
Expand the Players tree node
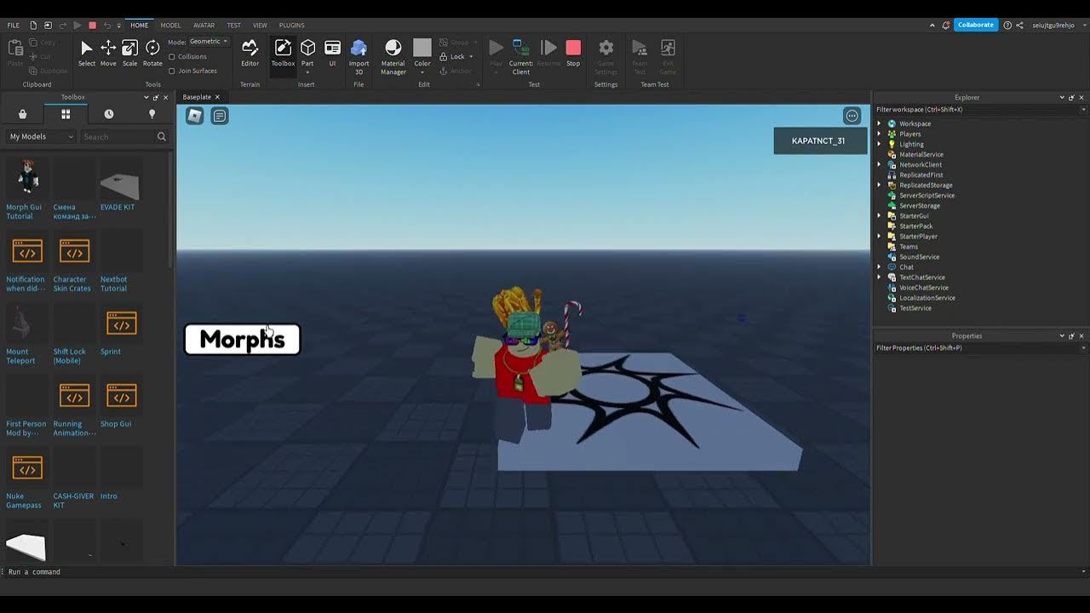point(880,134)
